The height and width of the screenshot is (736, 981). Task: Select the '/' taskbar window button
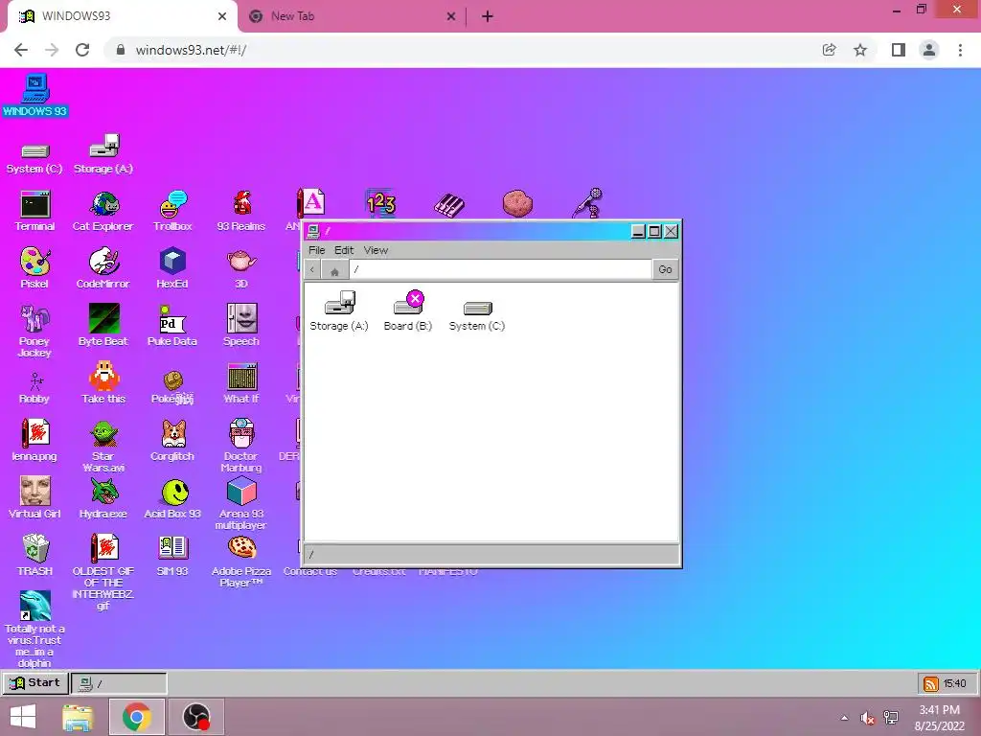(119, 683)
